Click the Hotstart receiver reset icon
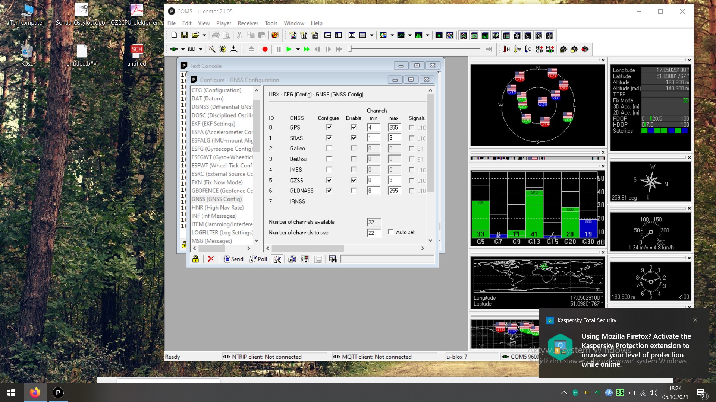Screen dimensions: 716x402 pos(506,49)
